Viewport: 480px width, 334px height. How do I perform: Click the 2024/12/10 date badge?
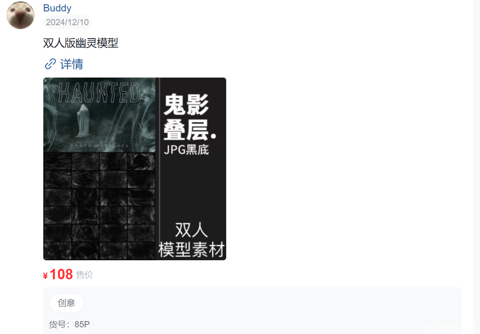[67, 22]
